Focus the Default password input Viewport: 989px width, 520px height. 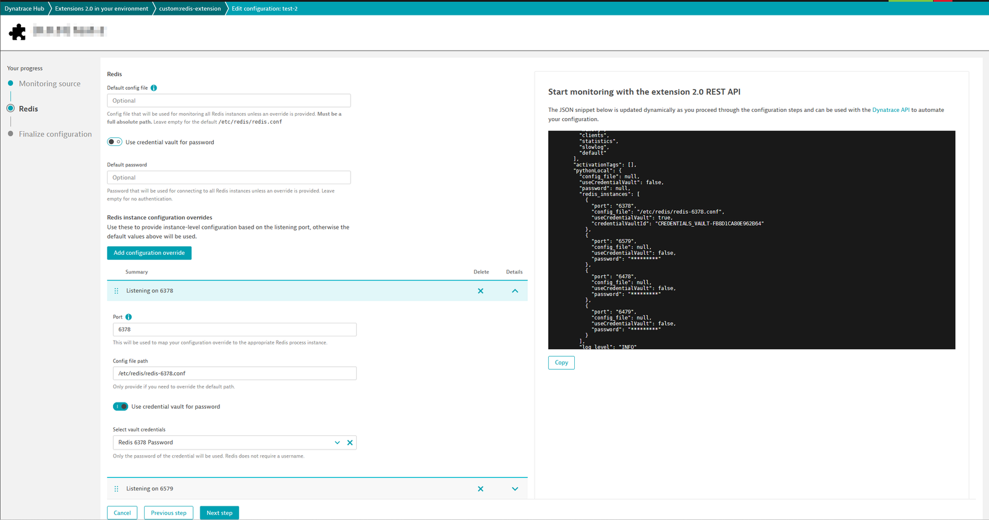pyautogui.click(x=229, y=177)
